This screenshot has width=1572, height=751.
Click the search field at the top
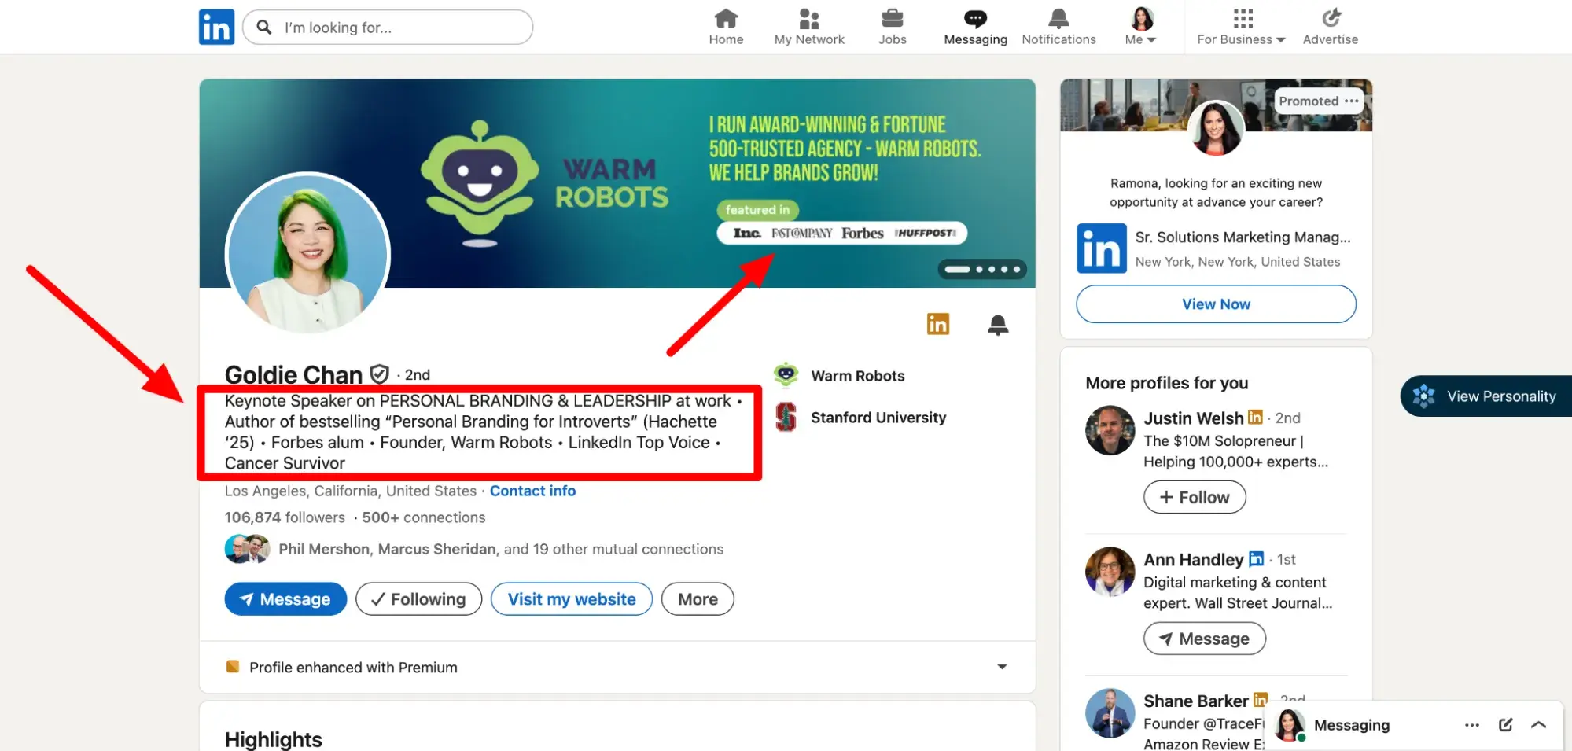coord(387,27)
